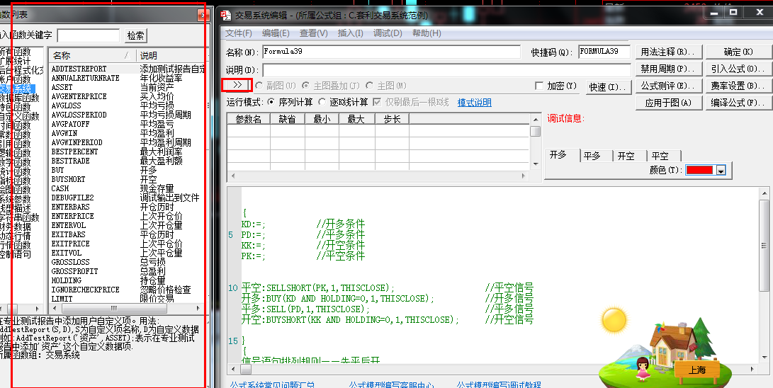
Task: Click the >> expand button
Action: [237, 85]
